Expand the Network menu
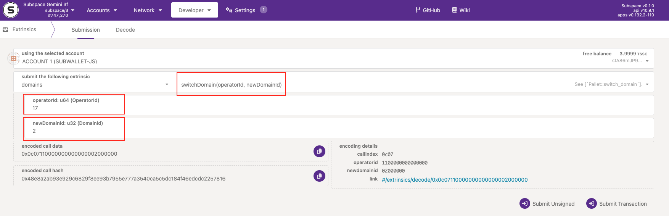This screenshot has width=669, height=216. 148,10
